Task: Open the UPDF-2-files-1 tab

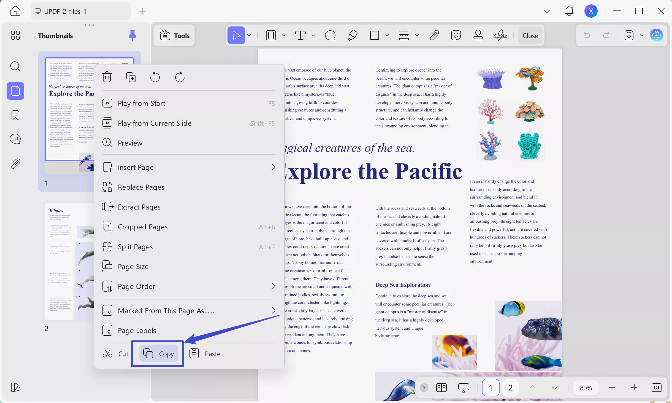Action: pos(81,11)
